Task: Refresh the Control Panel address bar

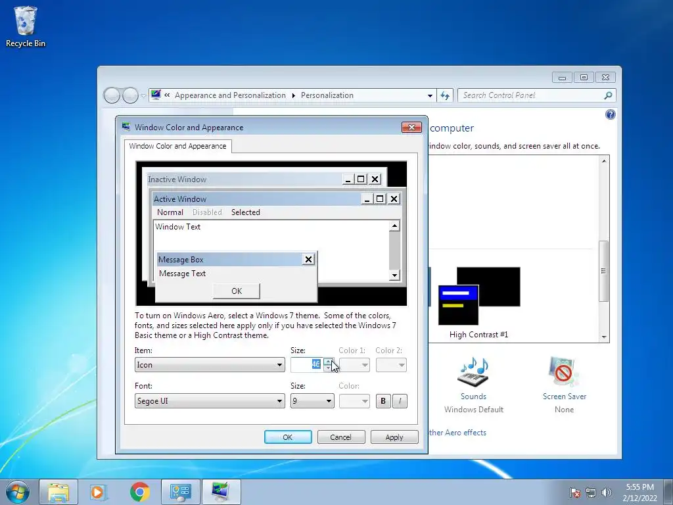Action: pos(445,95)
